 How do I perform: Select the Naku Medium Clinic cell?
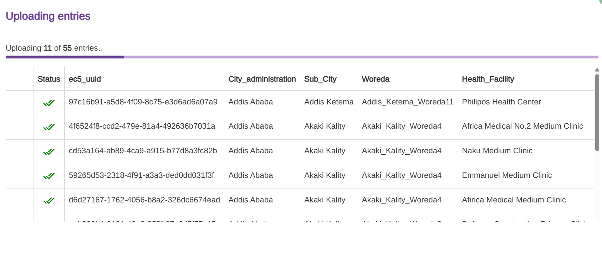click(497, 151)
